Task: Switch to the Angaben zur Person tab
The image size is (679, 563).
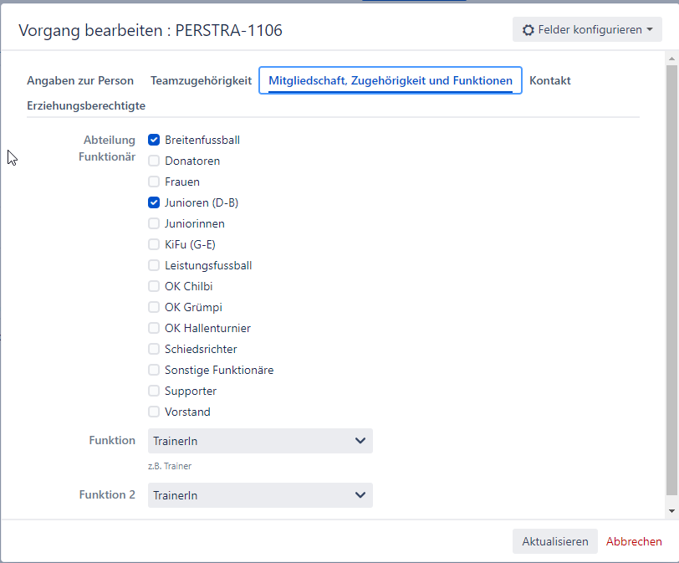Action: coord(80,81)
